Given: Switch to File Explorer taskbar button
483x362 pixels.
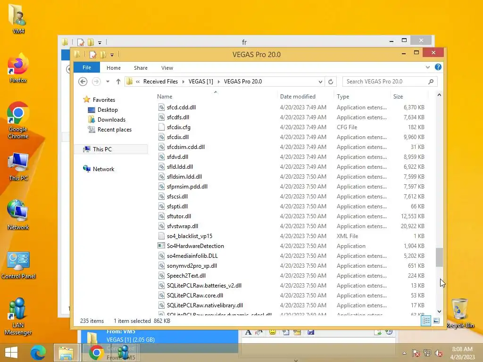Looking at the screenshot, I should [x=66, y=353].
